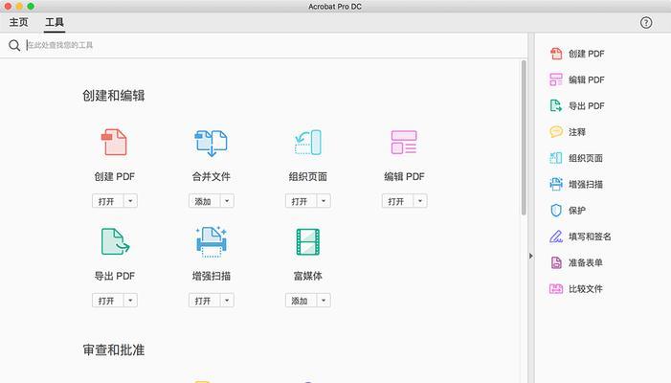Click sidebar 保护 shield icon
This screenshot has width=671, height=383.
click(x=556, y=210)
